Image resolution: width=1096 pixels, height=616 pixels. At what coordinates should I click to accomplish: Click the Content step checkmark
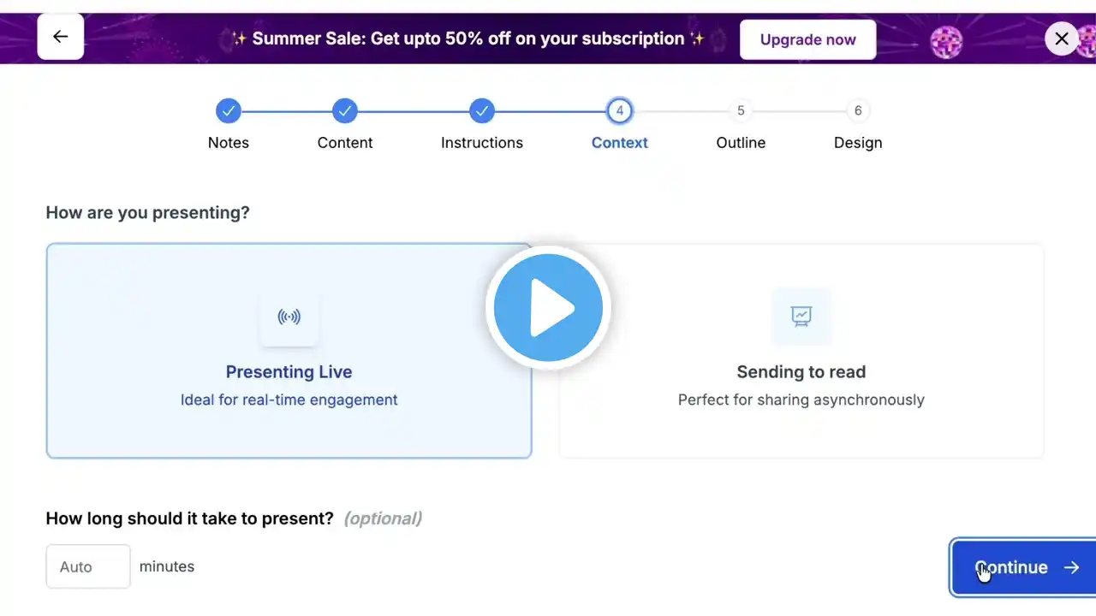(x=345, y=110)
